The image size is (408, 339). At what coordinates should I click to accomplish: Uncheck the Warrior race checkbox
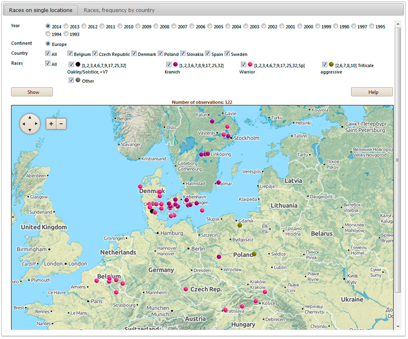click(244, 64)
